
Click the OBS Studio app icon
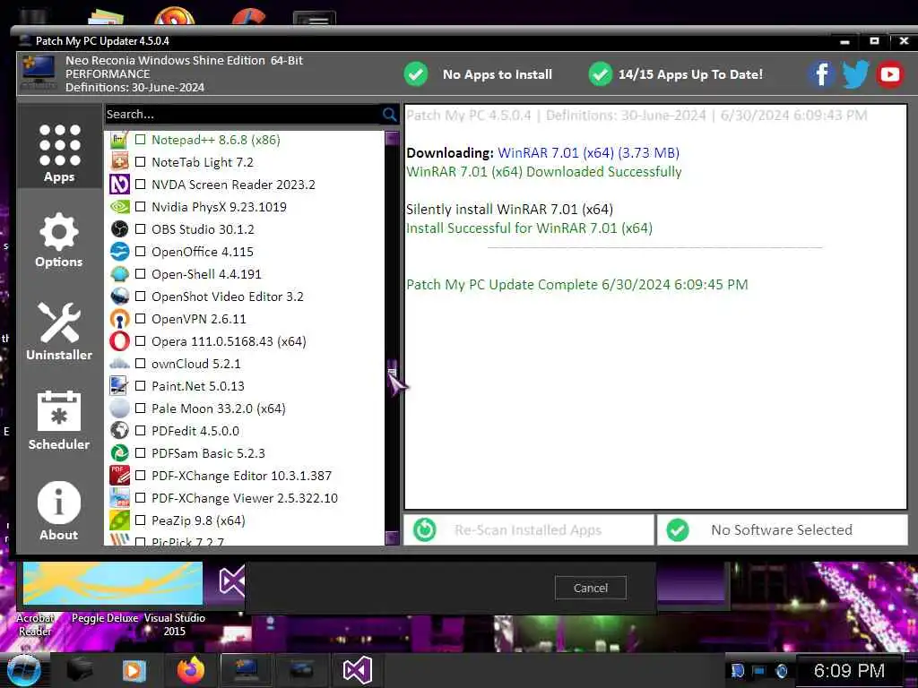(119, 228)
